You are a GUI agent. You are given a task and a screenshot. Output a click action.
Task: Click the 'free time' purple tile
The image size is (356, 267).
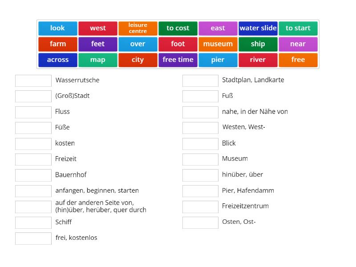click(x=178, y=60)
